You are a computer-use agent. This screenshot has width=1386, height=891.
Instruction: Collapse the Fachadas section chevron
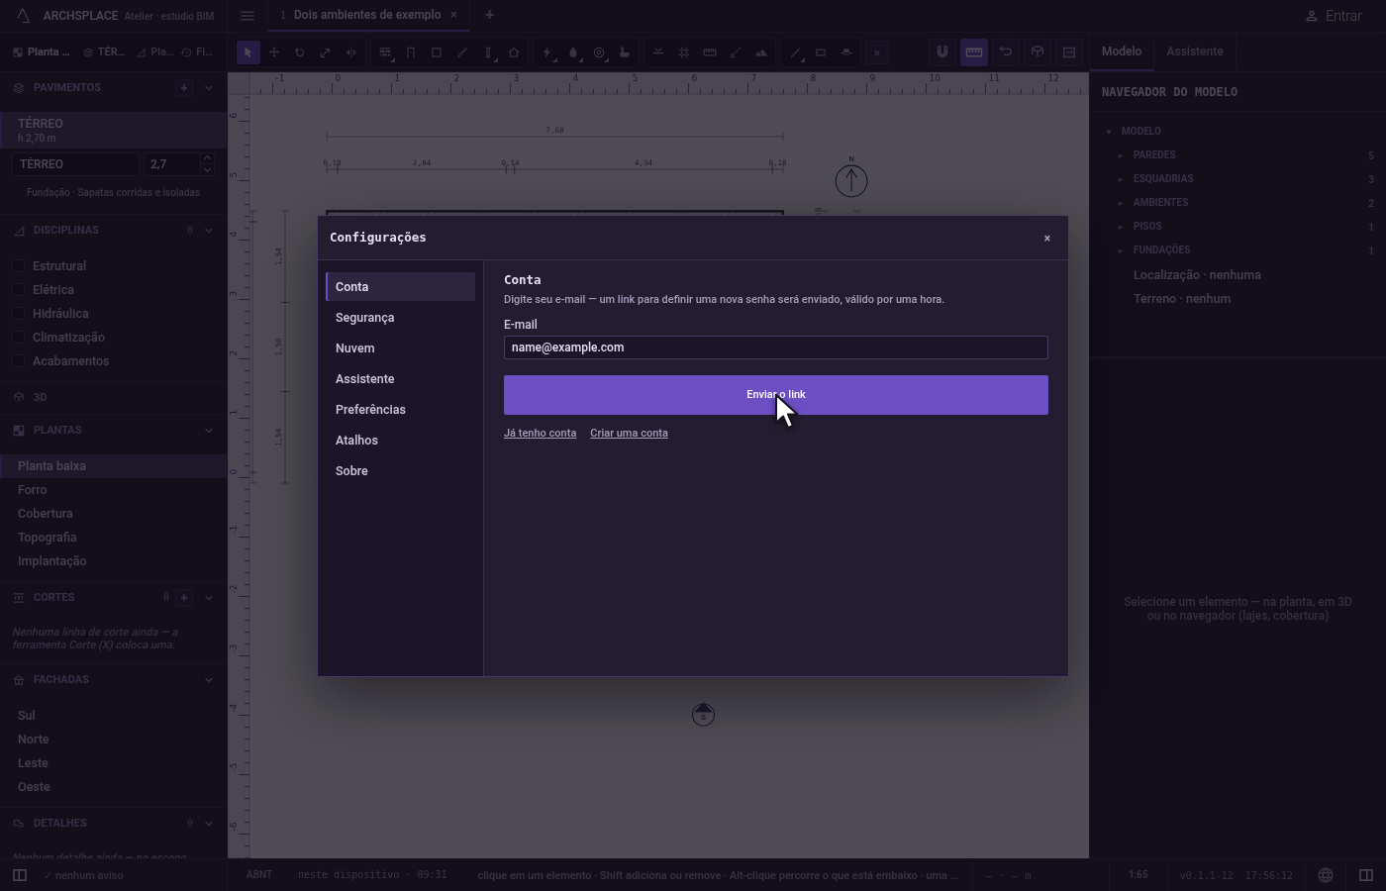pos(209,680)
